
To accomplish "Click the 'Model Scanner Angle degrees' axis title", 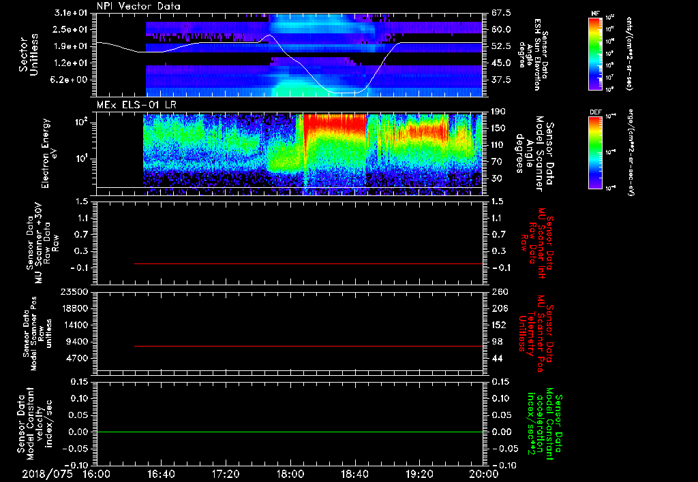I will pyautogui.click(x=534, y=154).
